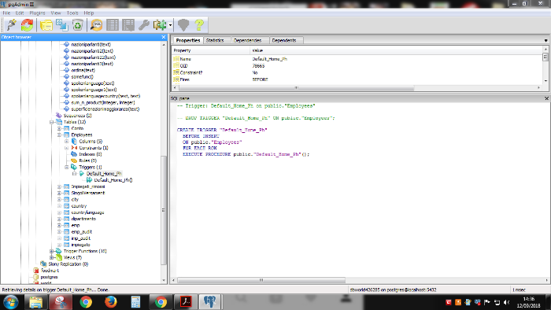The width and height of the screenshot is (551, 310).
Task: Switch to the Properties tab
Action: tap(188, 40)
